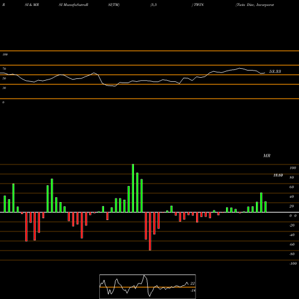Click the tallest green MR histogram bar
299x299 pixels.
(x=133, y=188)
